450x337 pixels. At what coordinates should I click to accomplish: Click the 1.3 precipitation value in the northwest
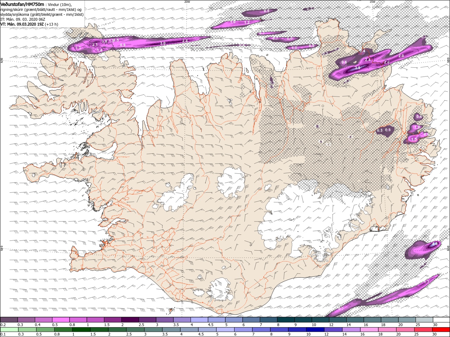click(x=78, y=48)
